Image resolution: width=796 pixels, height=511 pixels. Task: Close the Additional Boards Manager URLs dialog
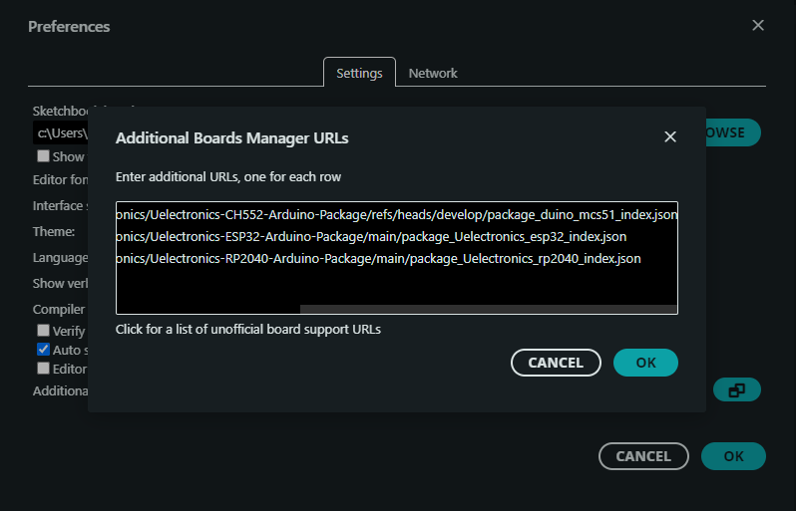(x=670, y=136)
